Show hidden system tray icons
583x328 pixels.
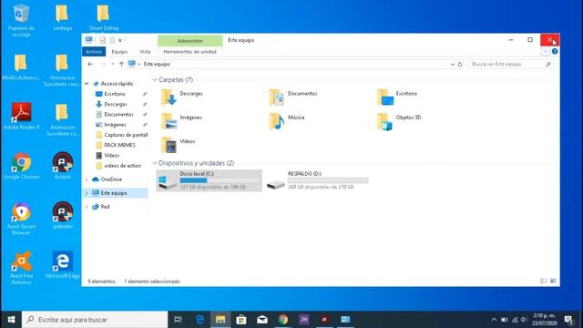494,320
